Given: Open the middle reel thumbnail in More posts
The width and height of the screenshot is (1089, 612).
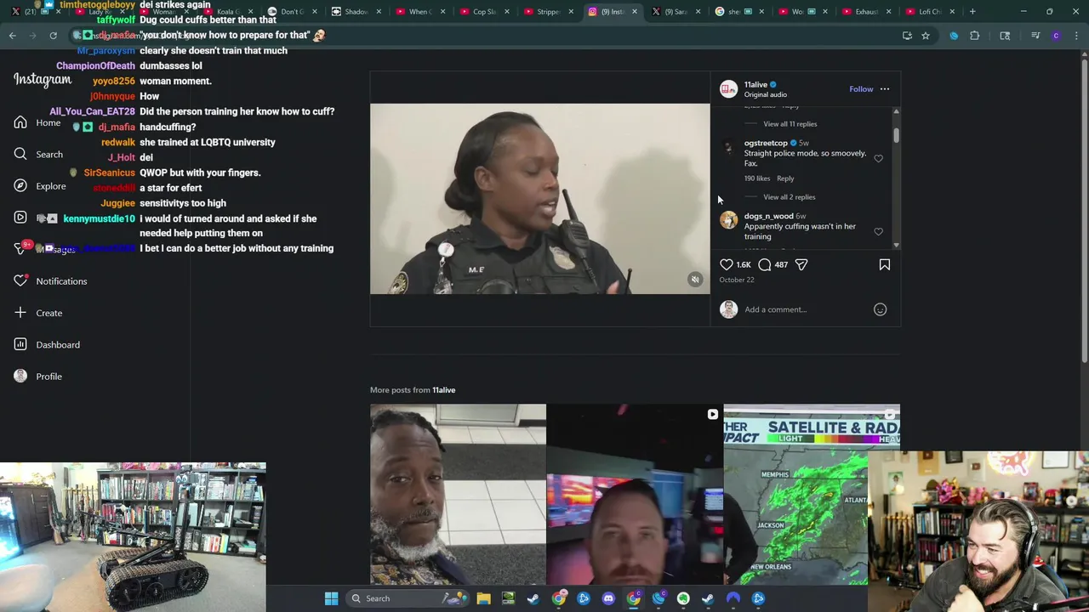Looking at the screenshot, I should pos(635,495).
